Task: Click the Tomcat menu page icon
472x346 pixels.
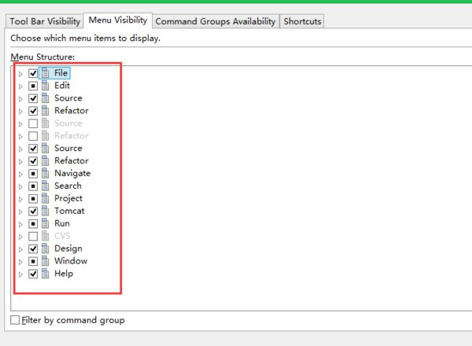Action: (x=45, y=212)
